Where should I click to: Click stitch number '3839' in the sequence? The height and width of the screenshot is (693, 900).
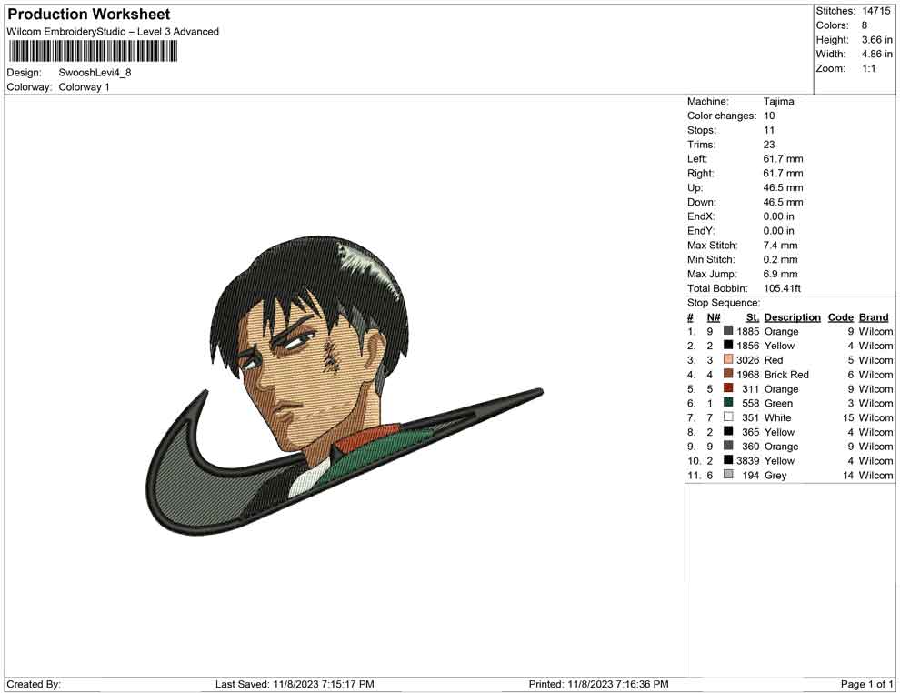click(748, 460)
